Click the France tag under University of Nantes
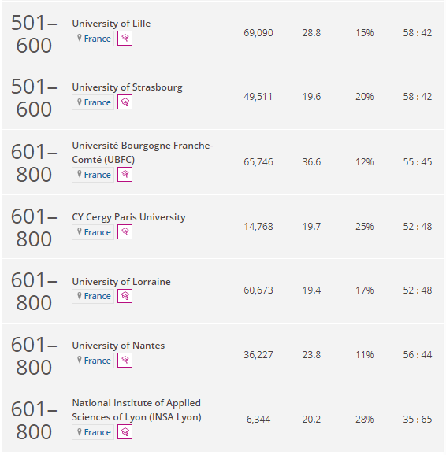 pyautogui.click(x=93, y=361)
